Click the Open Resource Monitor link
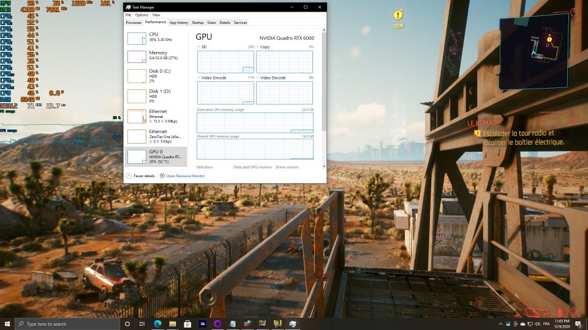 [x=185, y=176]
